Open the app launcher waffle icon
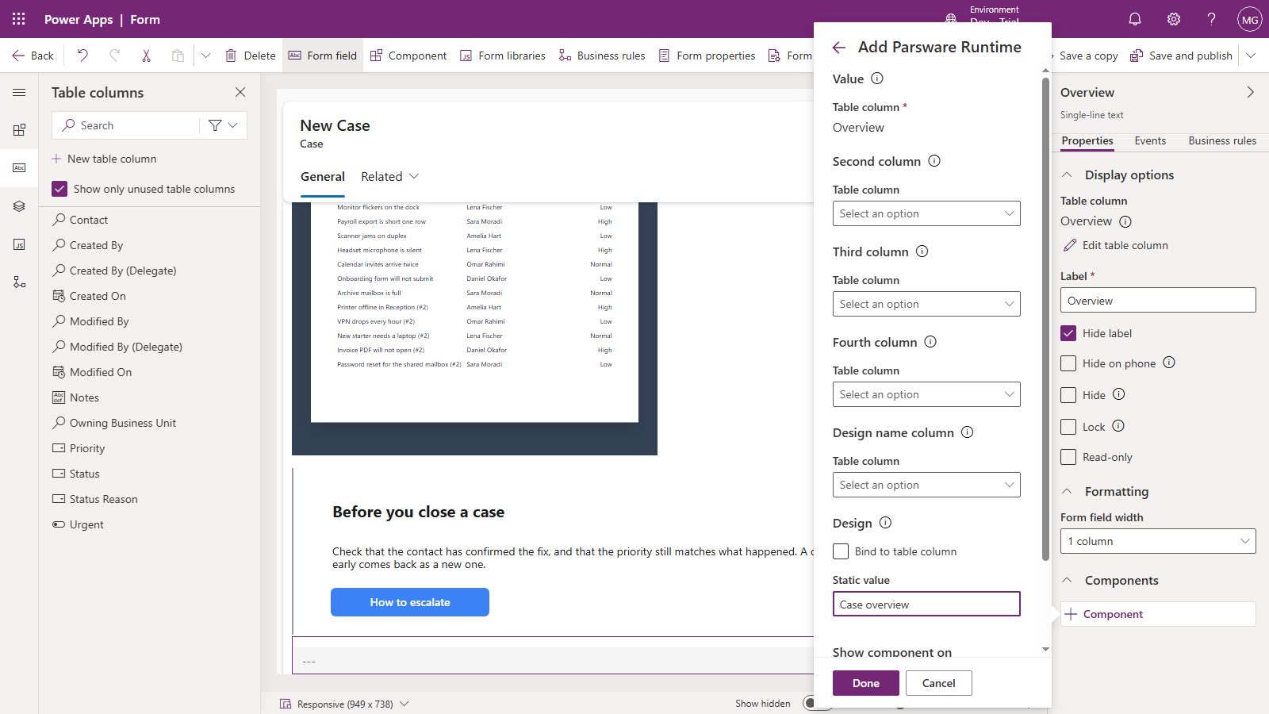The image size is (1269, 714). pyautogui.click(x=19, y=19)
